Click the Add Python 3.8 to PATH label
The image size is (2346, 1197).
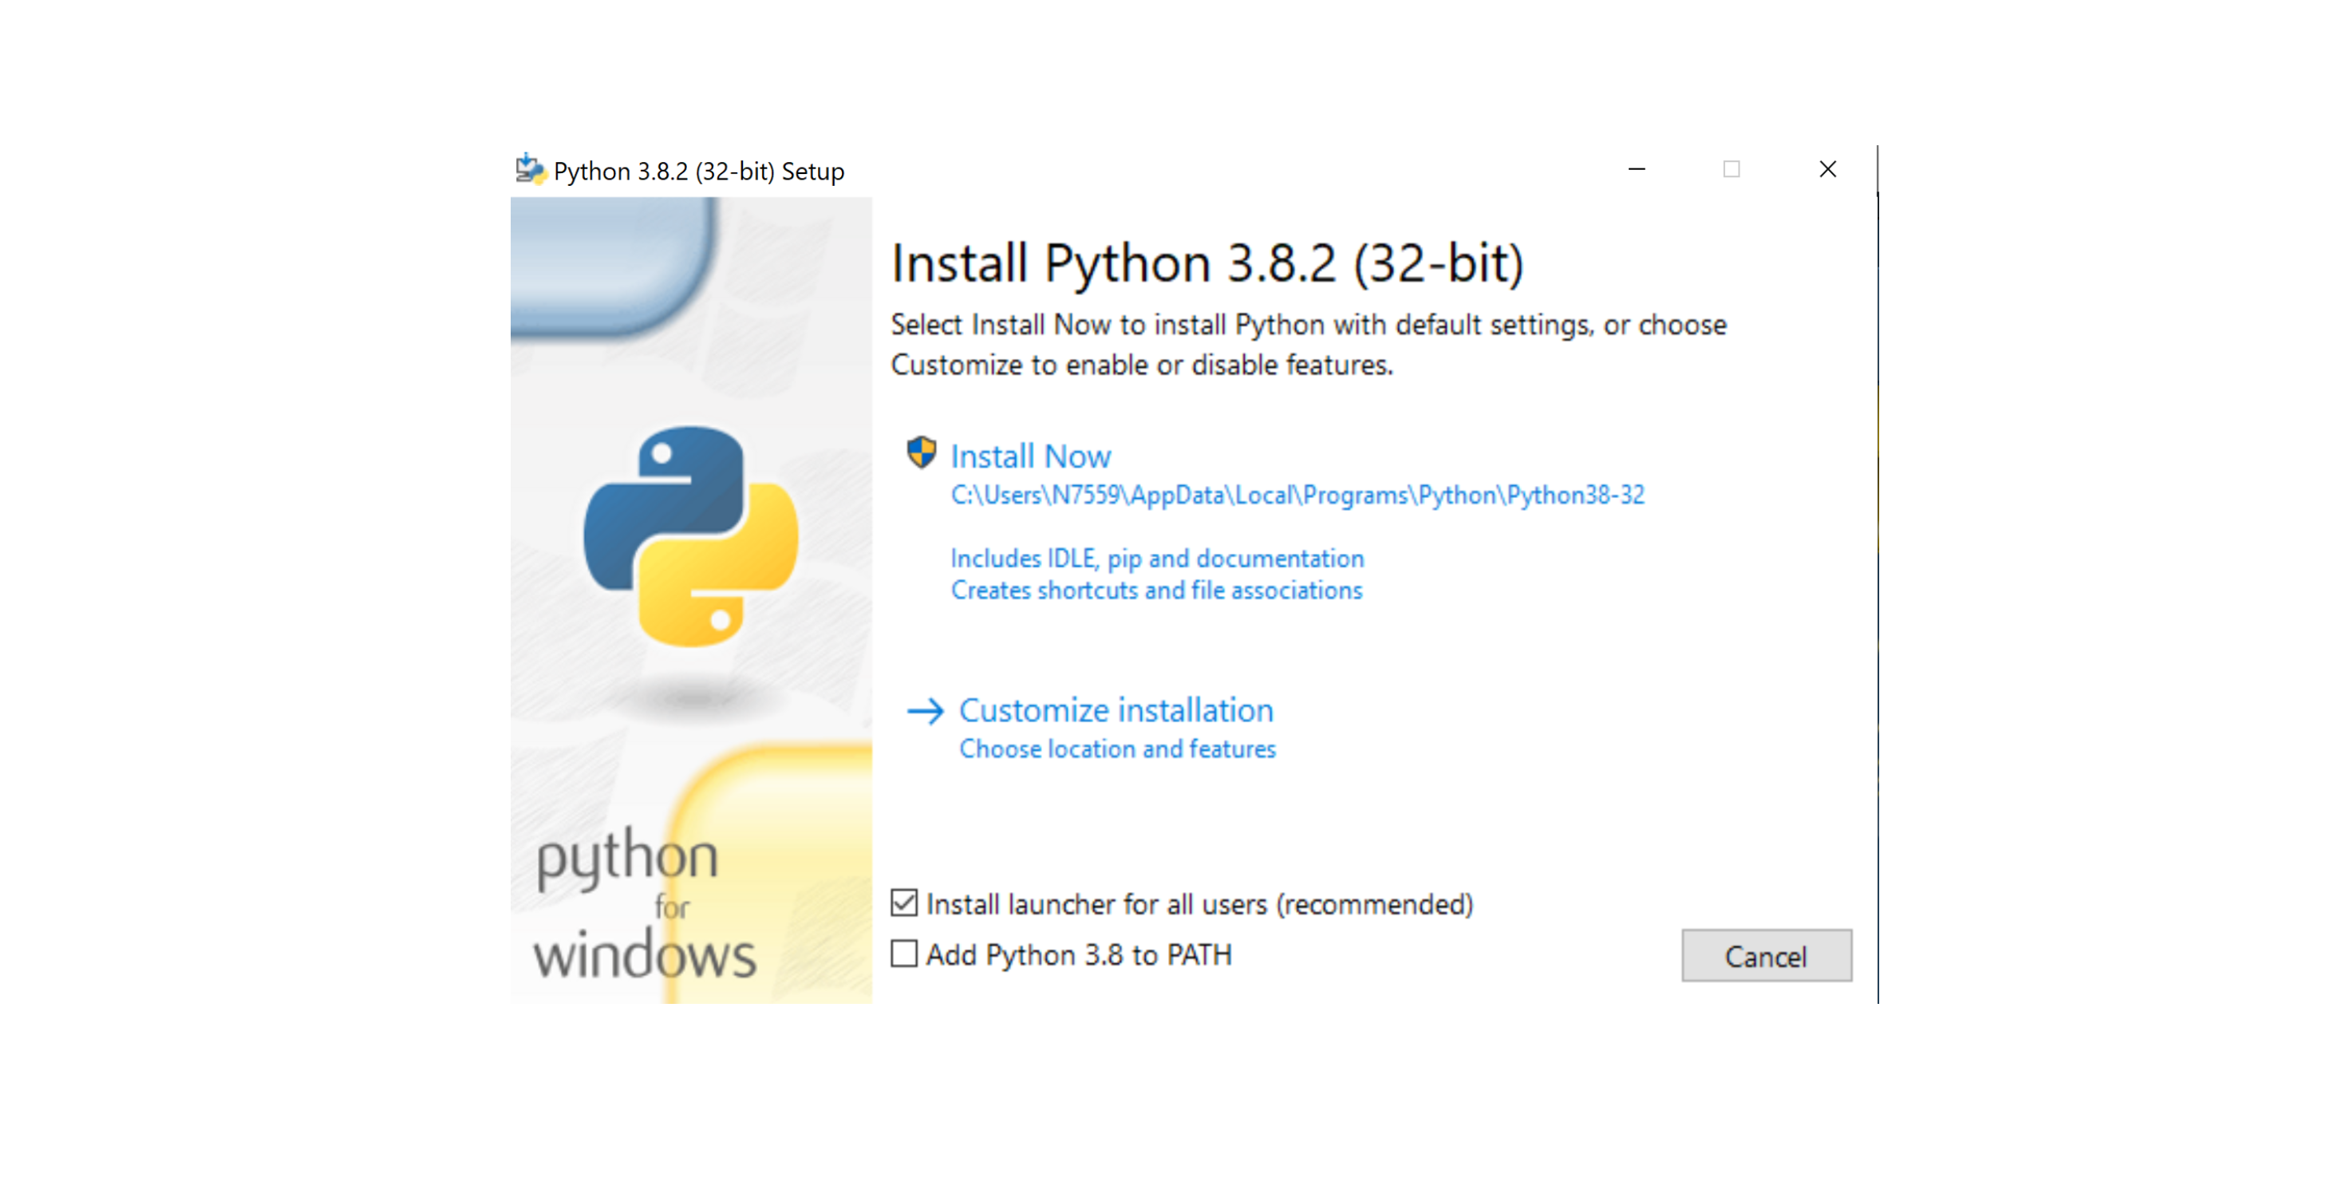pos(1078,954)
